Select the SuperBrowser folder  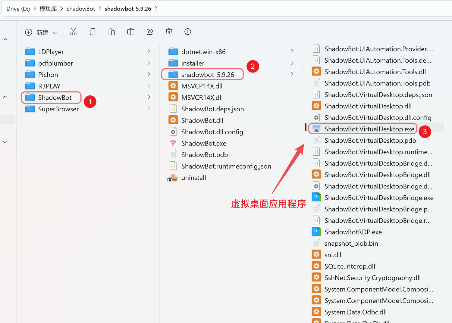(x=52, y=109)
